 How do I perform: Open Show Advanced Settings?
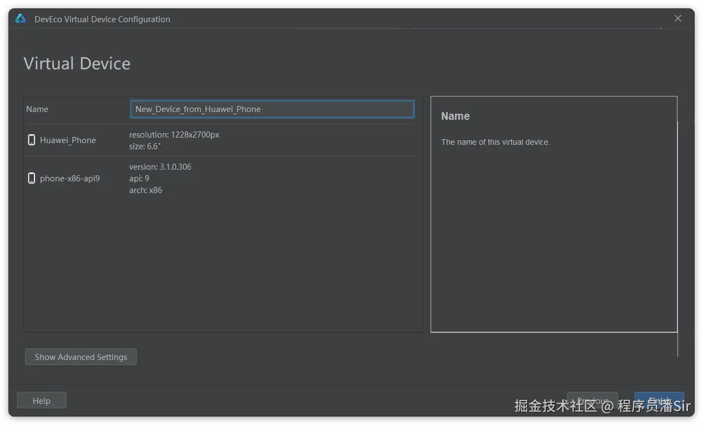tap(81, 357)
